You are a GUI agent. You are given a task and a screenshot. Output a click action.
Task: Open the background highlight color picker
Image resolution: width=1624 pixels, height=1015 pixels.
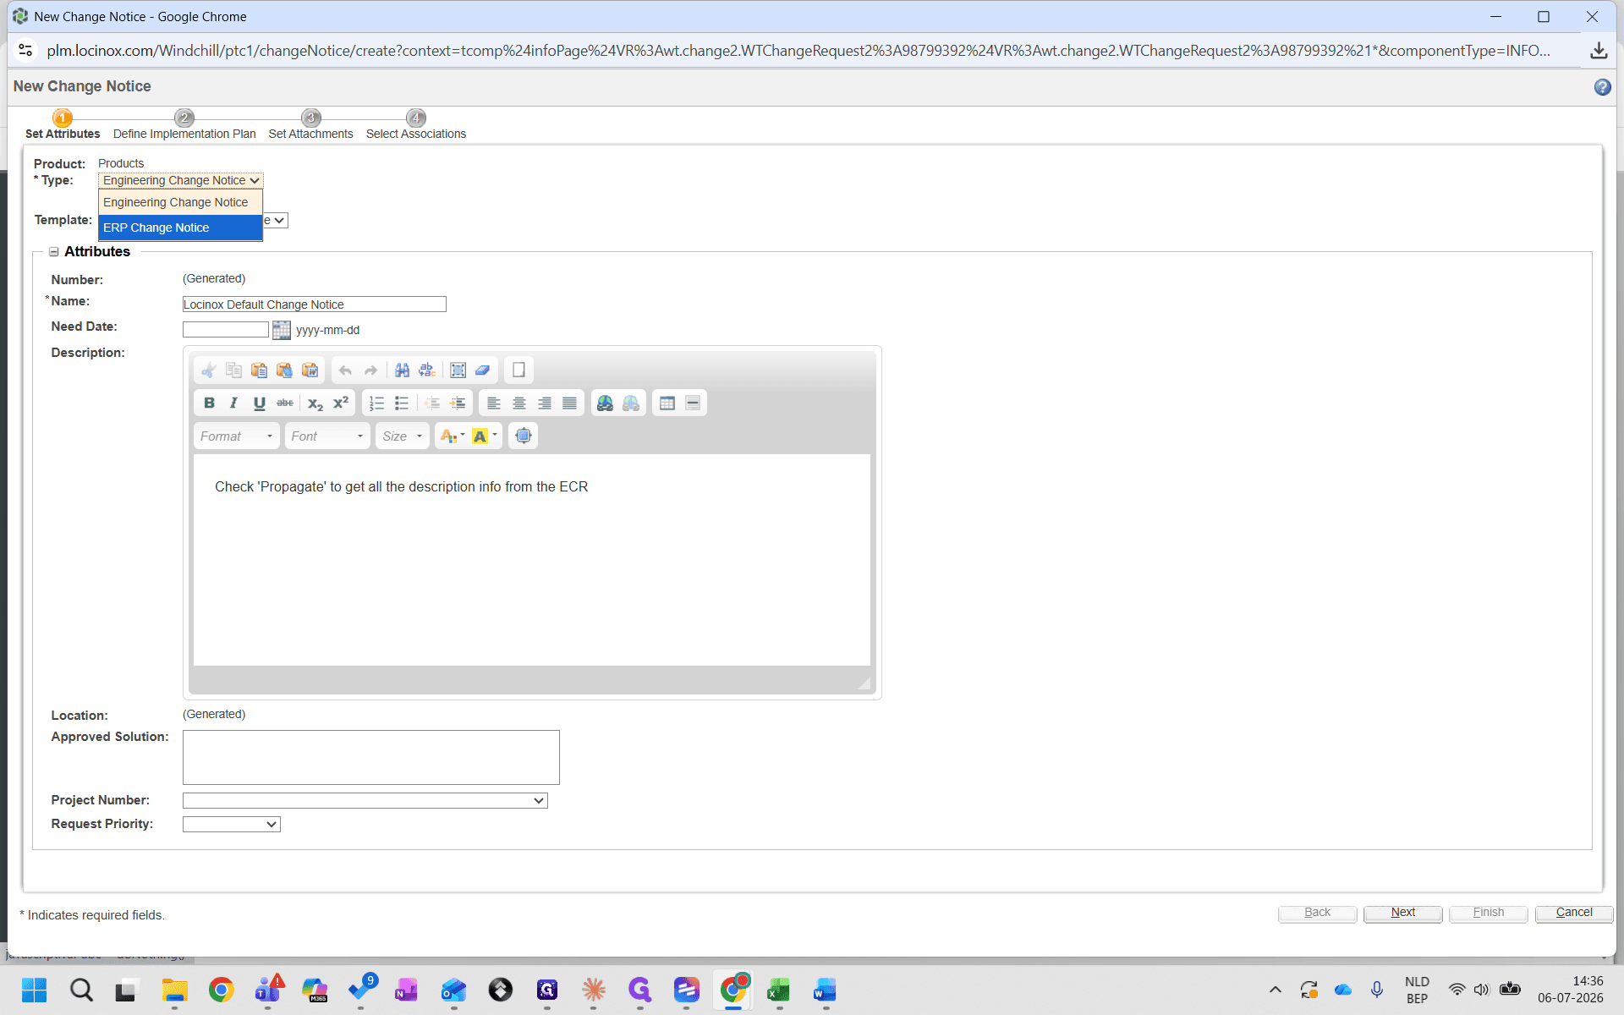485,436
